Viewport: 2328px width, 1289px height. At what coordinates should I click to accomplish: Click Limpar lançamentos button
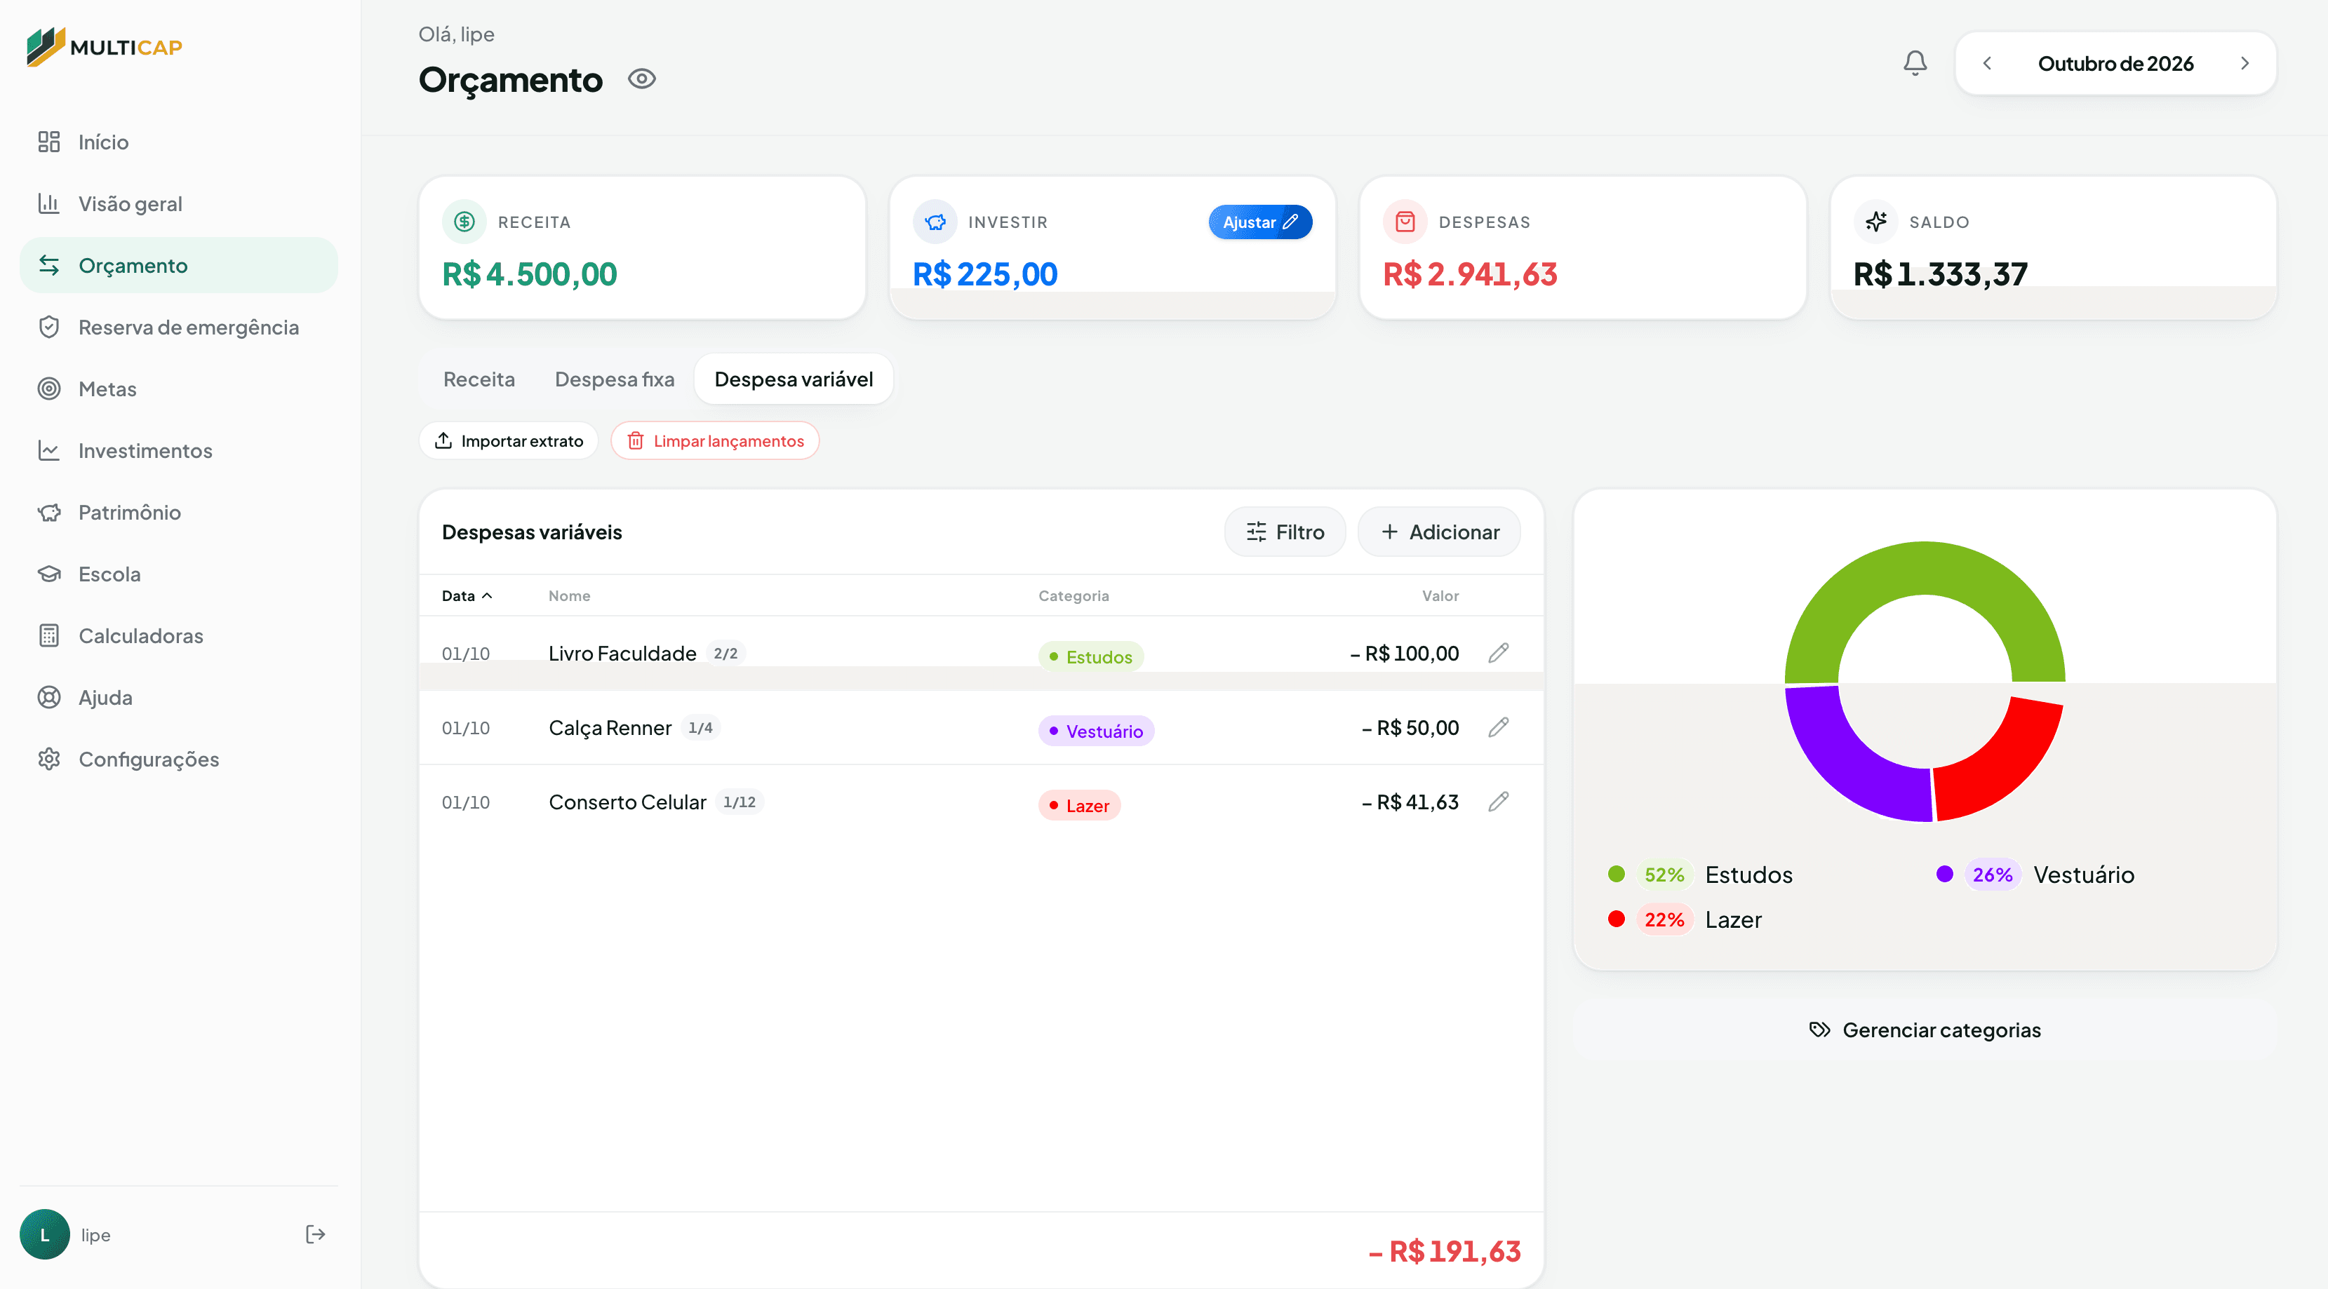715,441
